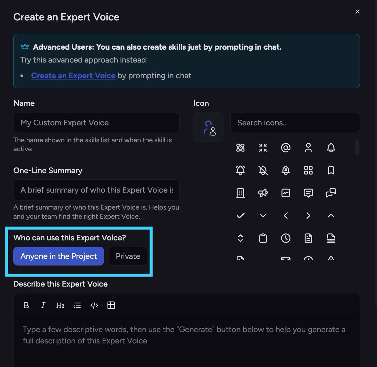Set access to Anyone in the Project

pos(59,256)
